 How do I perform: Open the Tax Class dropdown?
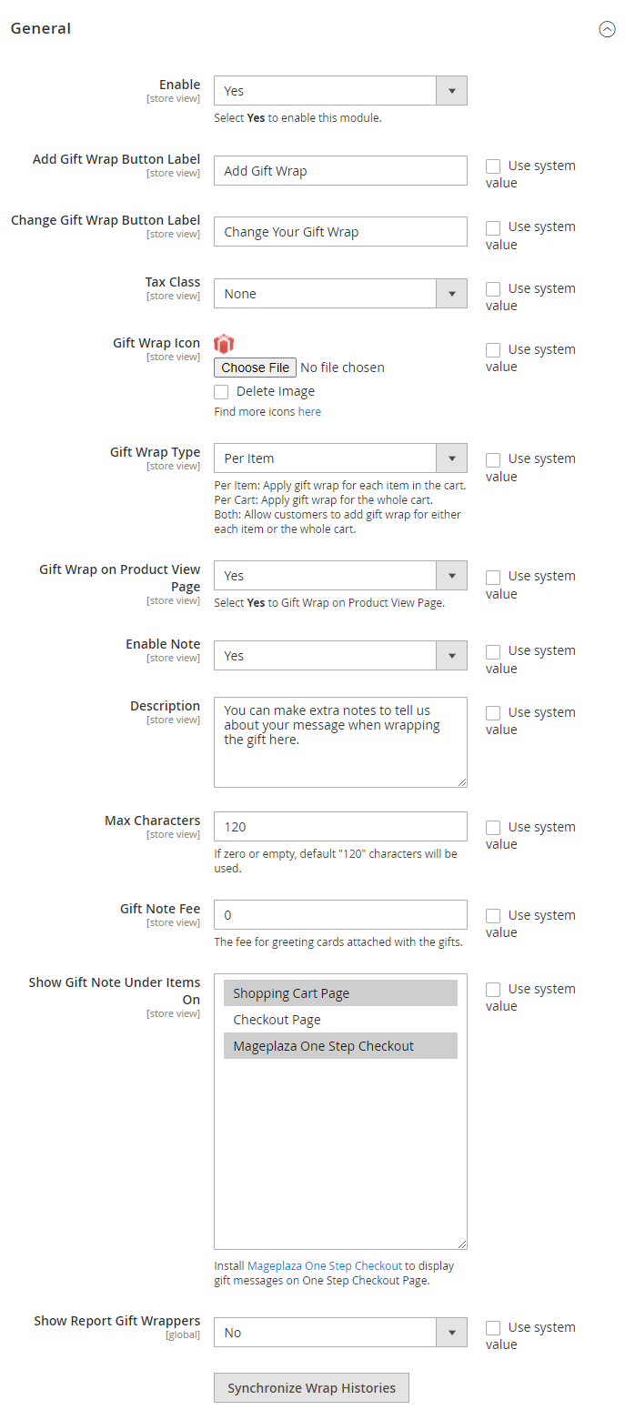(x=340, y=294)
